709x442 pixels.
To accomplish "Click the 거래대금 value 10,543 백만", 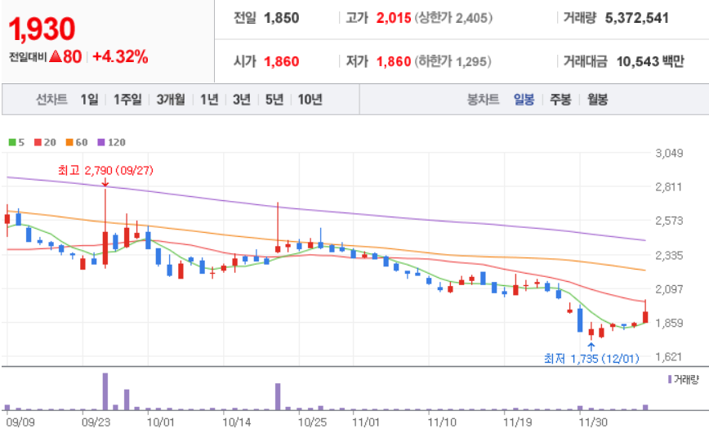I will point(650,61).
